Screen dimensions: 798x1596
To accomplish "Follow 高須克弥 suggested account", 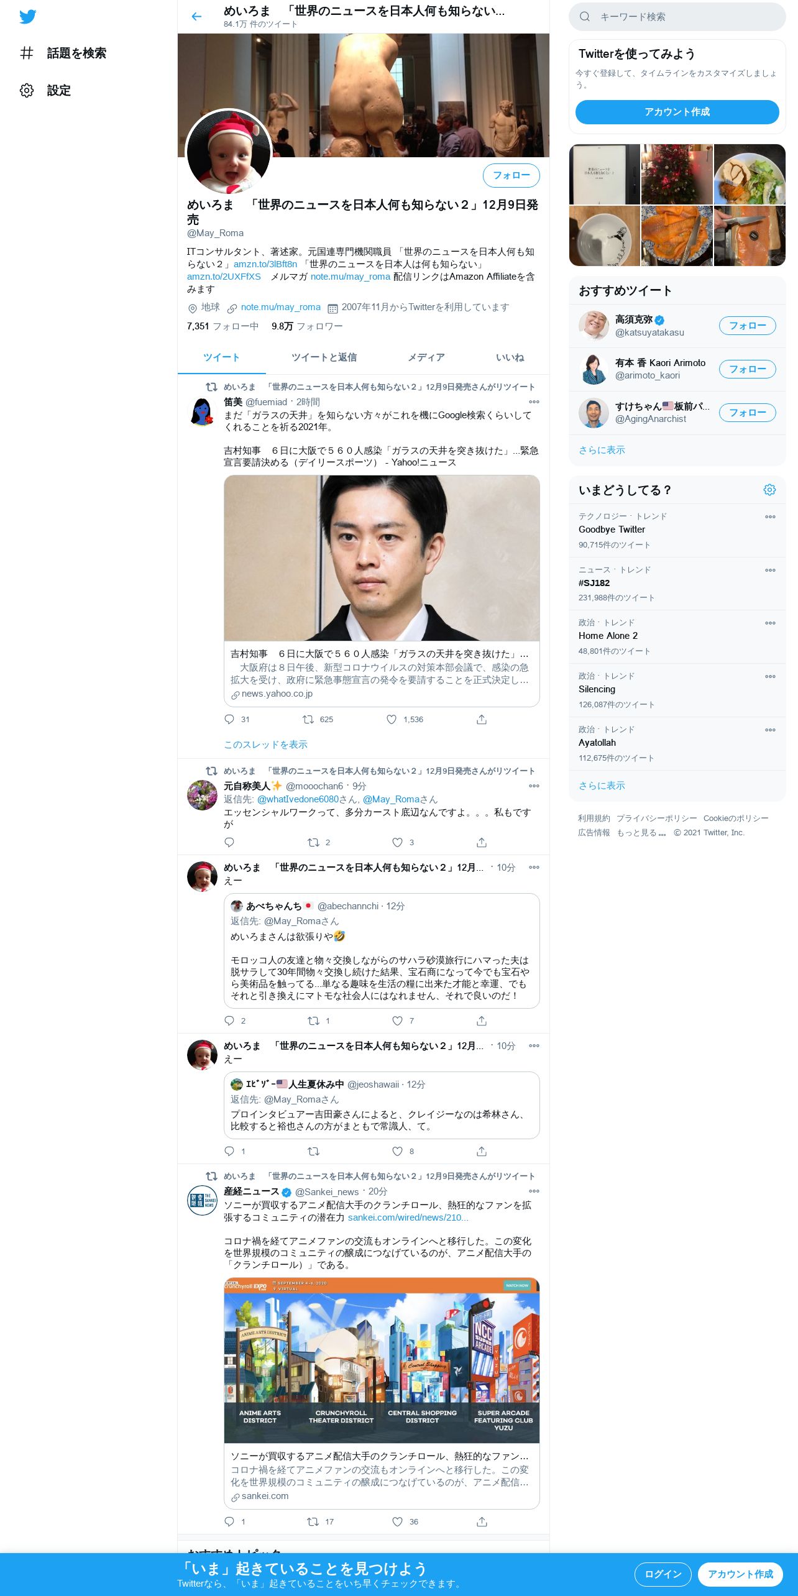I will coord(747,326).
